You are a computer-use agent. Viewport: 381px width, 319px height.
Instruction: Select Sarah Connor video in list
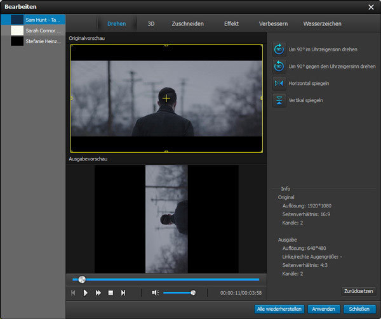[x=33, y=30]
